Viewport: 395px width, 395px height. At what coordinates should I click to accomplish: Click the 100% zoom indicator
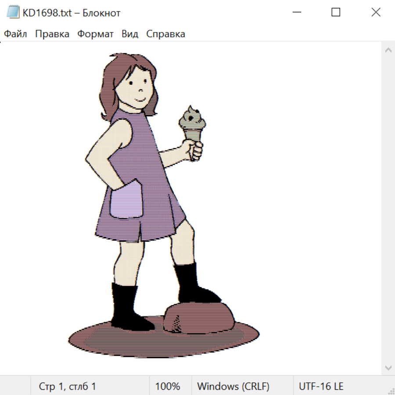(x=168, y=386)
